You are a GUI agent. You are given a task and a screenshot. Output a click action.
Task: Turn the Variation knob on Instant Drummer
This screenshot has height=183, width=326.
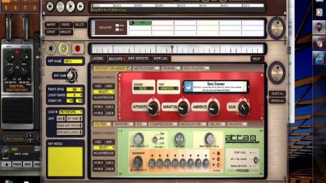click(x=183, y=107)
